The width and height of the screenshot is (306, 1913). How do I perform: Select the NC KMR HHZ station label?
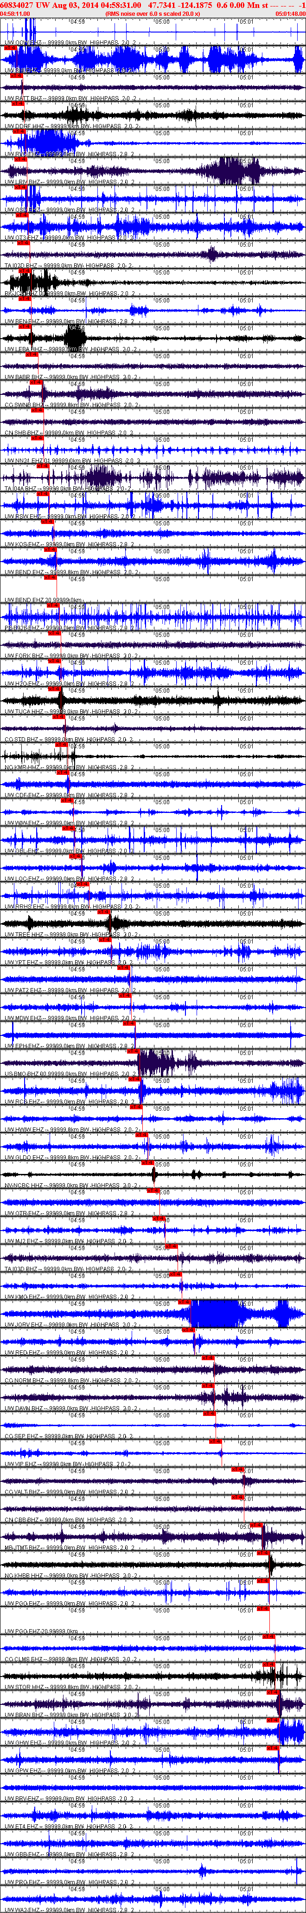[22, 767]
